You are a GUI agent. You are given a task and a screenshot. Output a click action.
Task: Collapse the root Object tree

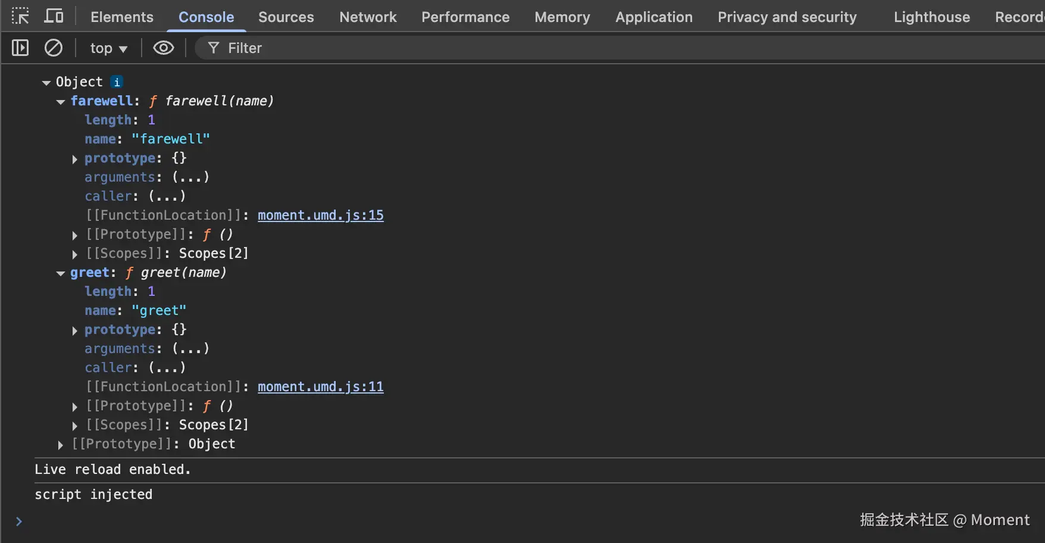(x=46, y=83)
